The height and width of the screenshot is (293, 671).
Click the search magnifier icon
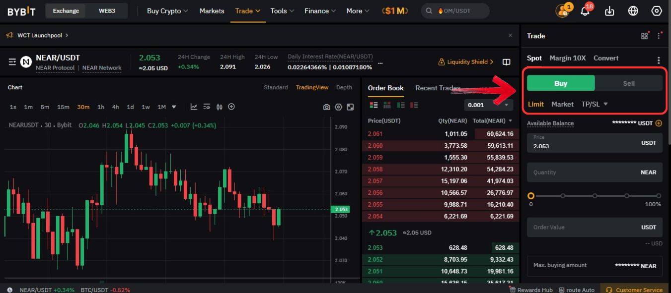tap(429, 11)
